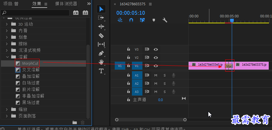The width and height of the screenshot is (272, 130).
Task: Toggle lock on V3 track
Action: [x=129, y=49]
